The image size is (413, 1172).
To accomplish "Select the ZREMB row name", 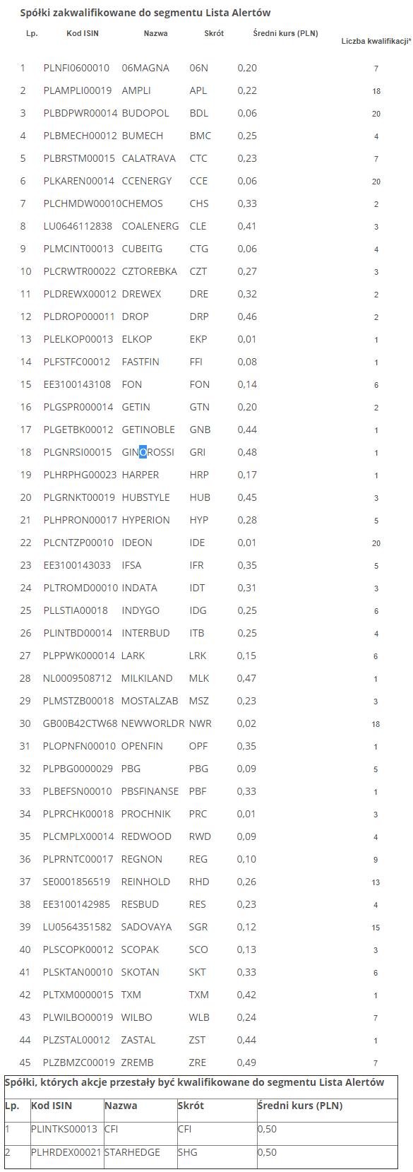I will (x=137, y=1063).
